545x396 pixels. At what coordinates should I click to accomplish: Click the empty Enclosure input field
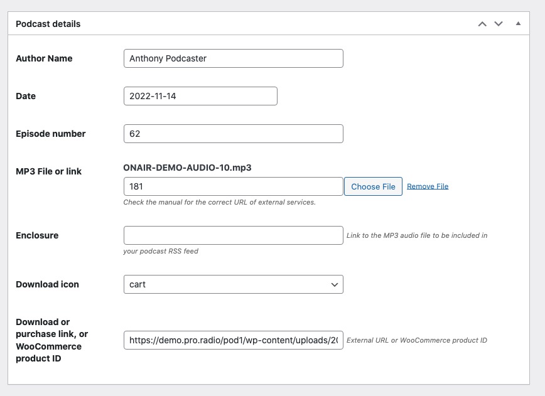click(233, 235)
